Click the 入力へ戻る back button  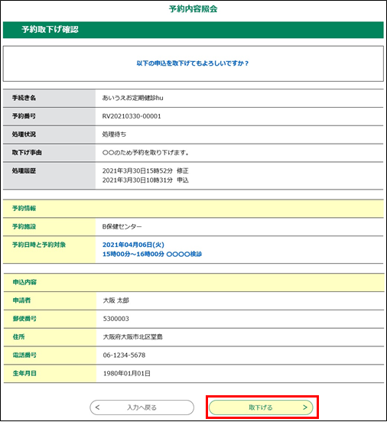[x=141, y=407]
